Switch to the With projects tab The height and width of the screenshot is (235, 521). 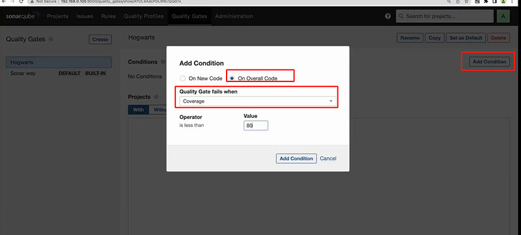[138, 109]
